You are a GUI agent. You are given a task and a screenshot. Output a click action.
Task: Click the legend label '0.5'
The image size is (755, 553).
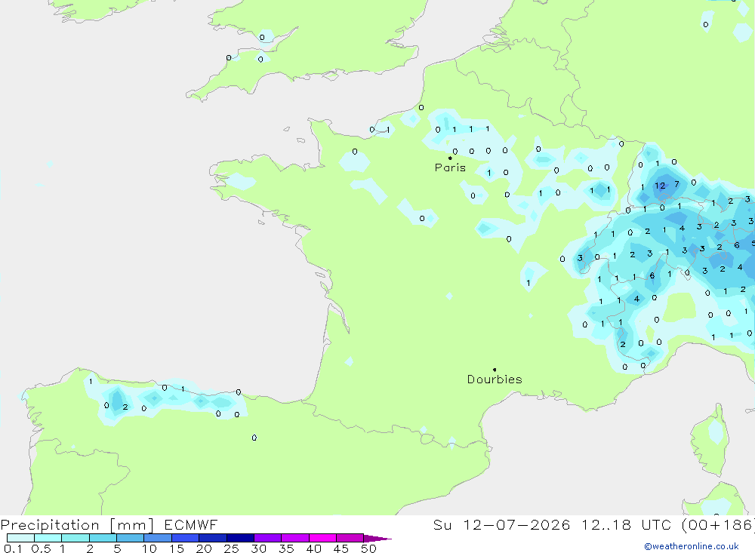[41, 548]
